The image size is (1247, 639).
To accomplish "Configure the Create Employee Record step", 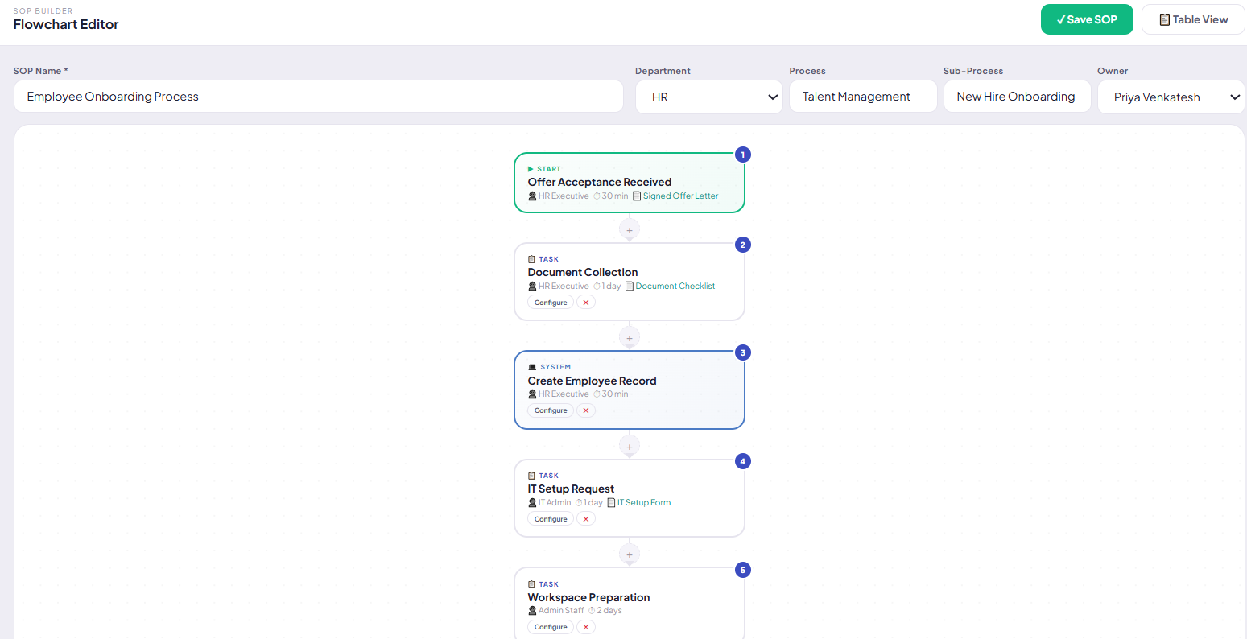I will [x=551, y=410].
